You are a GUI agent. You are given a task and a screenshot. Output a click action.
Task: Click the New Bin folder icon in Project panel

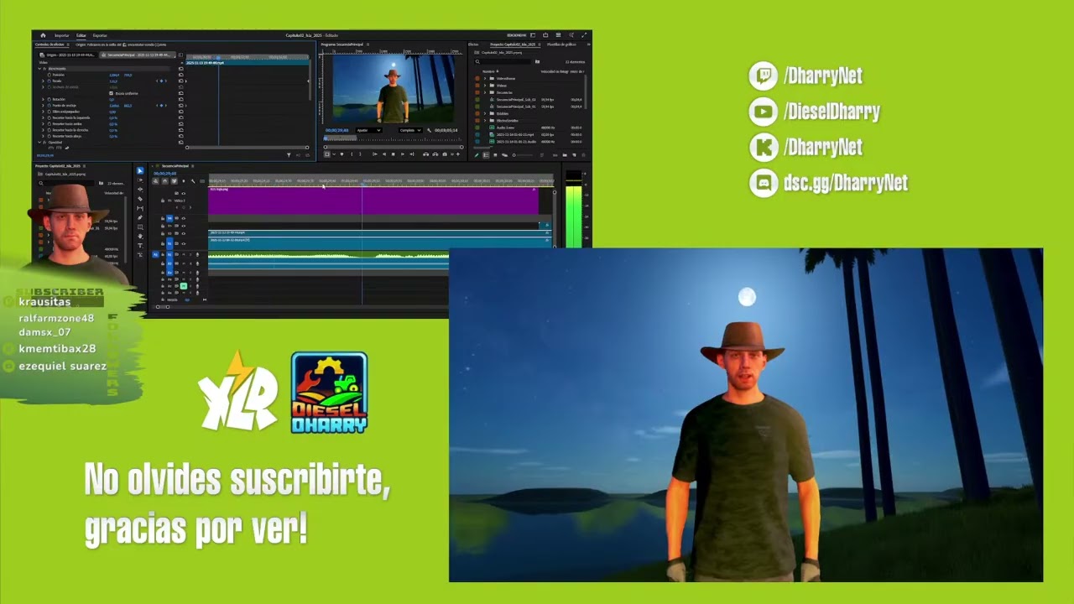coord(565,155)
